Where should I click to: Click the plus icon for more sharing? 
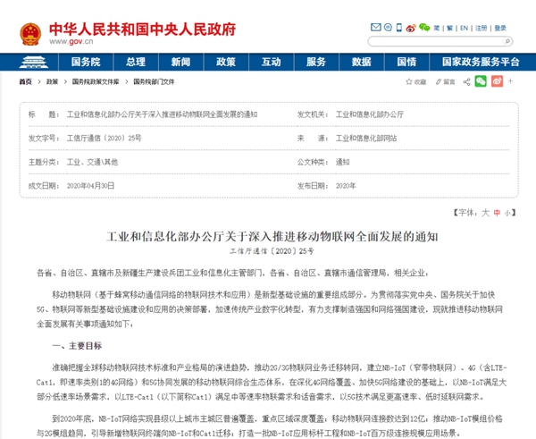[510, 81]
